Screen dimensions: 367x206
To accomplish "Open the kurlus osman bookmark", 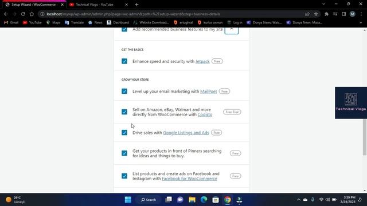I will 210,22.
